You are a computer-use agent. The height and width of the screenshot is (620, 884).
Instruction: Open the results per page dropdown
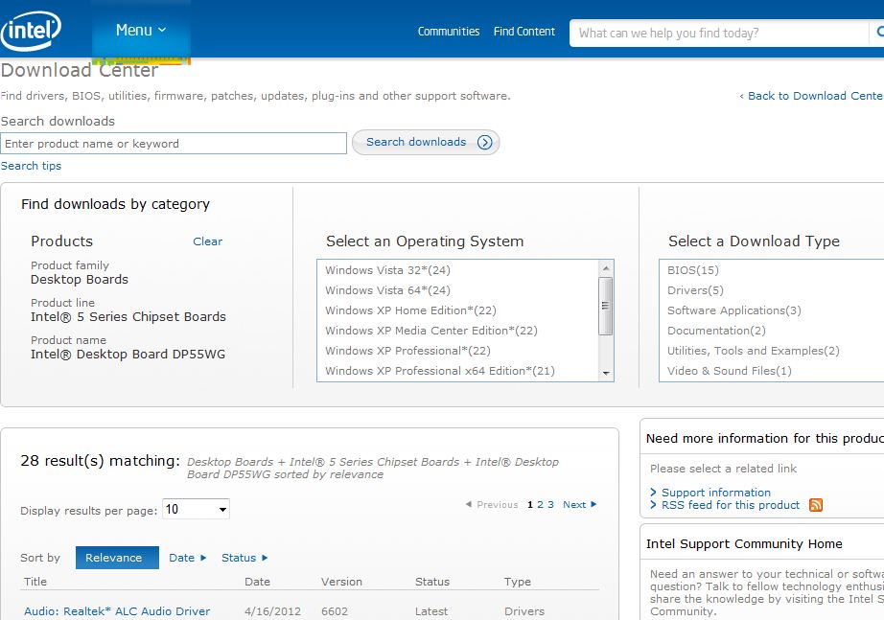196,510
